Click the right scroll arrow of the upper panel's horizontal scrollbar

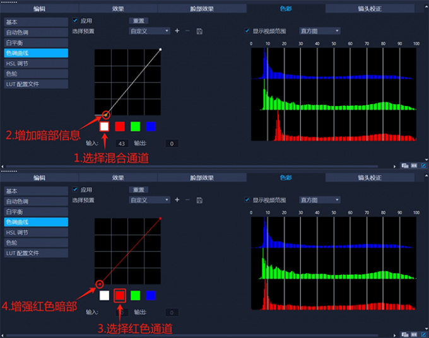point(394,166)
